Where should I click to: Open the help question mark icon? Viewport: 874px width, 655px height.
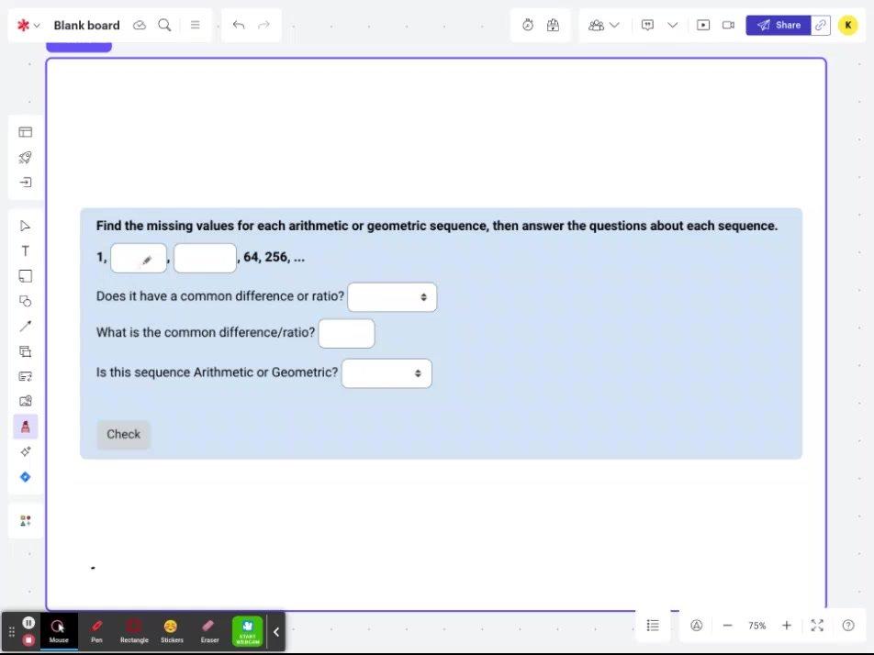tap(848, 626)
